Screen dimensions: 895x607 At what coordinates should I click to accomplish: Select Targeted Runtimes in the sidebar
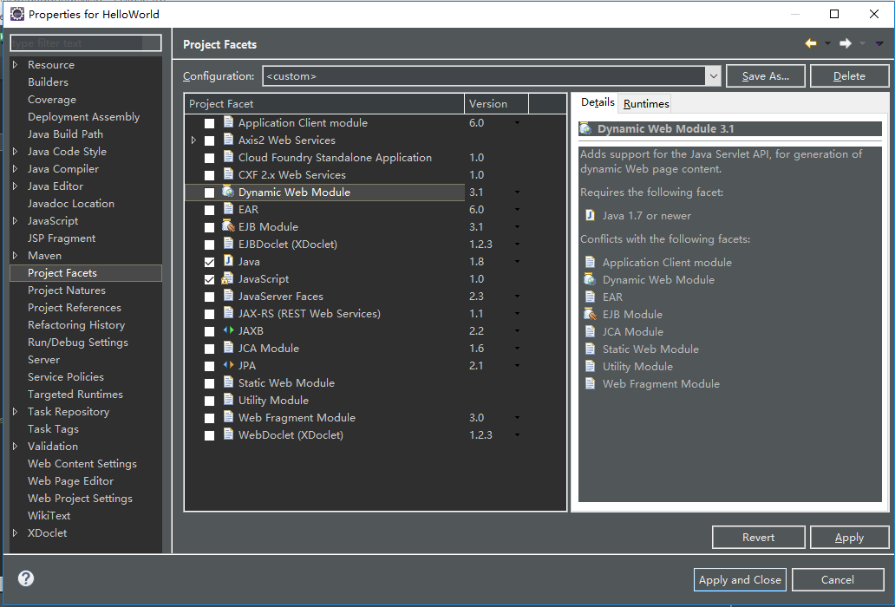(x=75, y=395)
